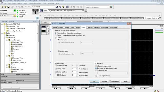
Task: Click the Copy icon in the toolbar
Action: point(19,7)
